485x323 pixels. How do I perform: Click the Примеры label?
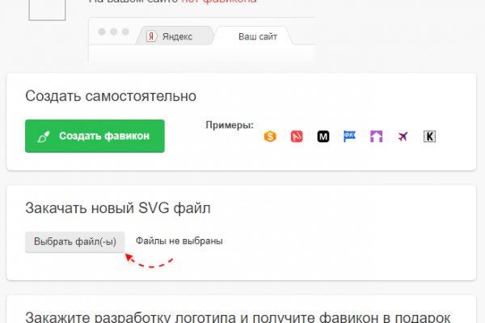[230, 126]
